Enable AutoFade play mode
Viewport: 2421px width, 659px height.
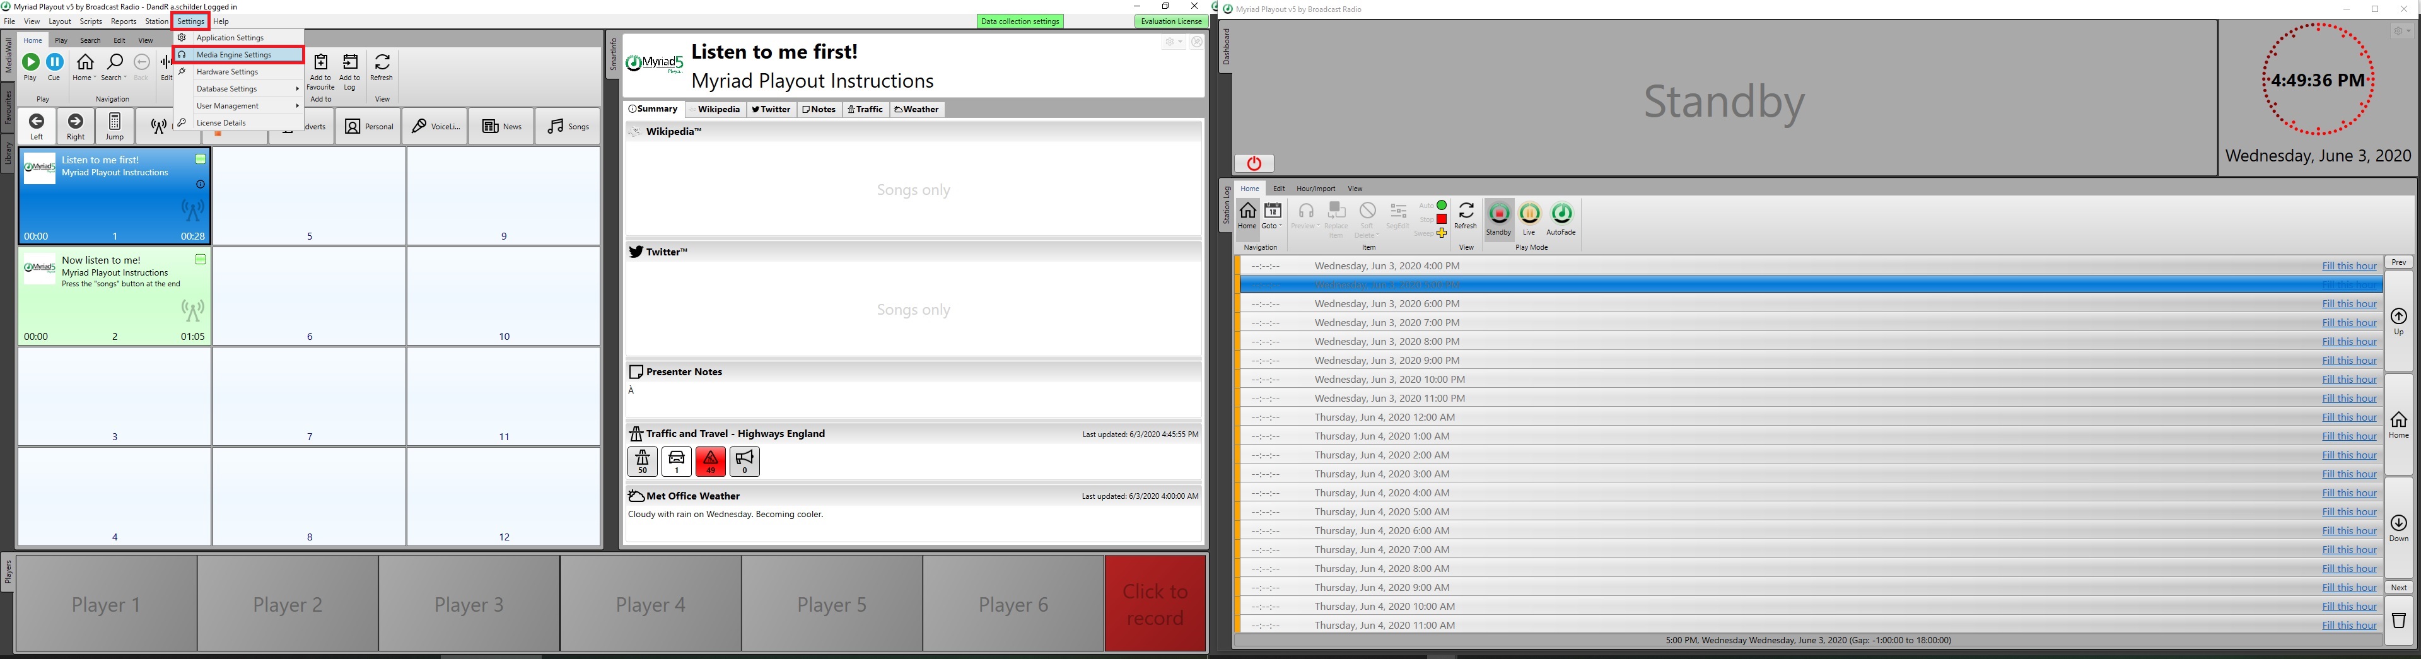[1561, 216]
